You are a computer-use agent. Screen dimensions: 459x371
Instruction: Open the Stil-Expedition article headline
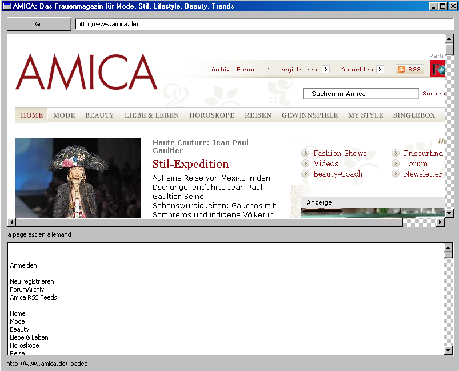tap(190, 164)
